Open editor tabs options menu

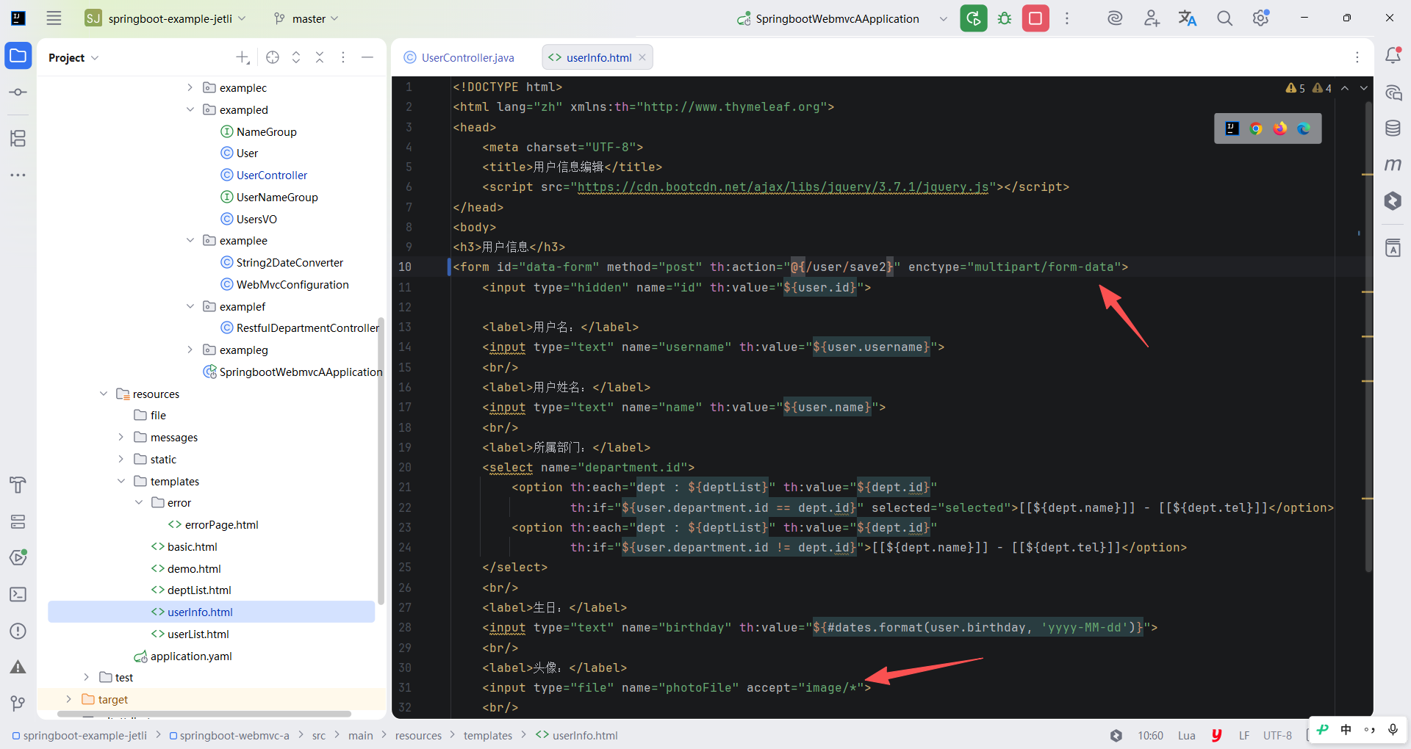pyautogui.click(x=1357, y=57)
